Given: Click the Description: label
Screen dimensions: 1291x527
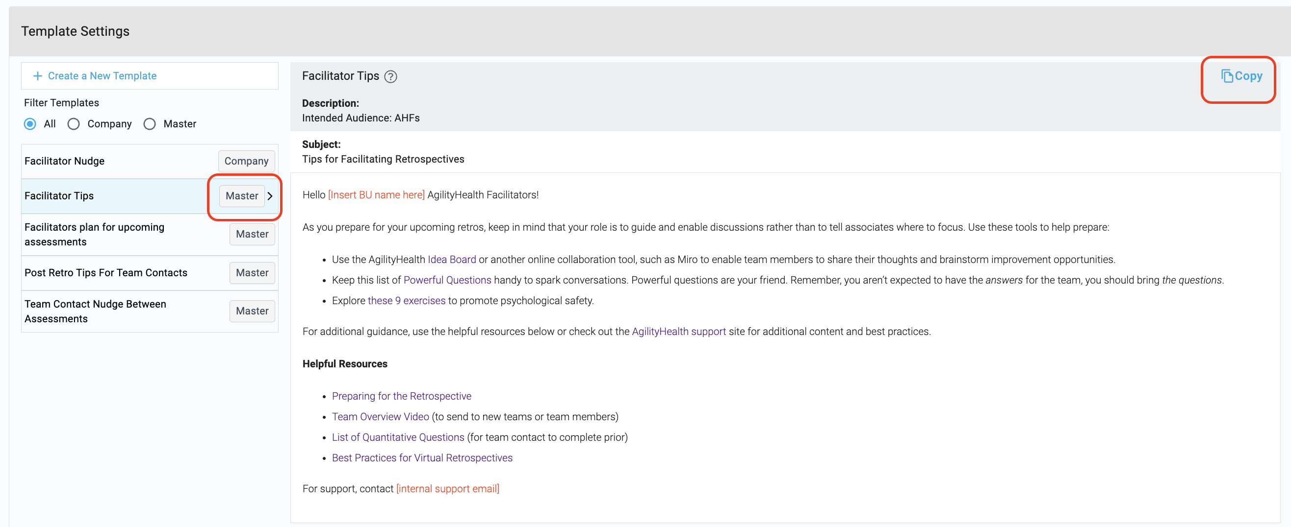Looking at the screenshot, I should [x=330, y=104].
